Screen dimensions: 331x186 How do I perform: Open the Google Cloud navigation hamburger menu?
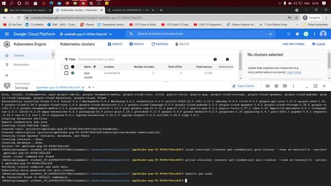[x=7, y=34]
